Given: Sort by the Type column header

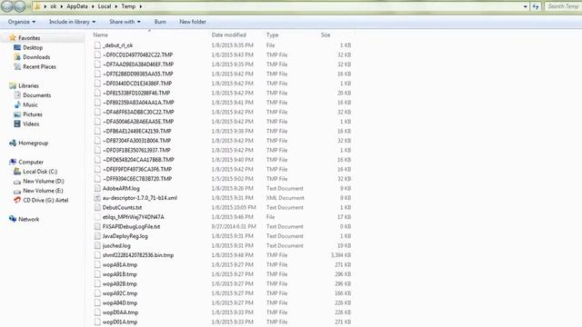Looking at the screenshot, I should pos(272,35).
